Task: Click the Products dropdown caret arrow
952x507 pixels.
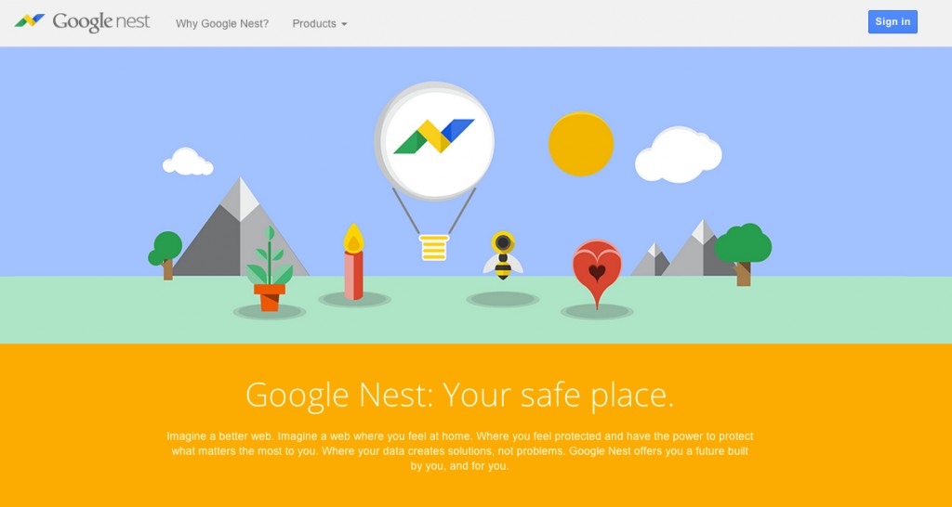Action: [344, 24]
